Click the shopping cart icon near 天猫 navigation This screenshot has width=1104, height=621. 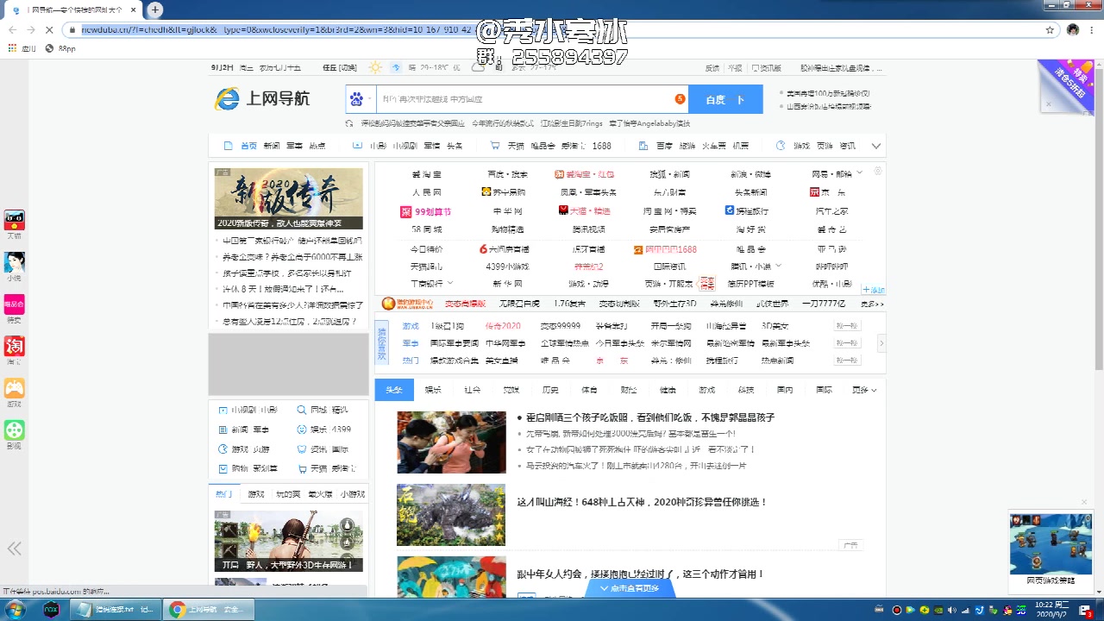(x=494, y=146)
